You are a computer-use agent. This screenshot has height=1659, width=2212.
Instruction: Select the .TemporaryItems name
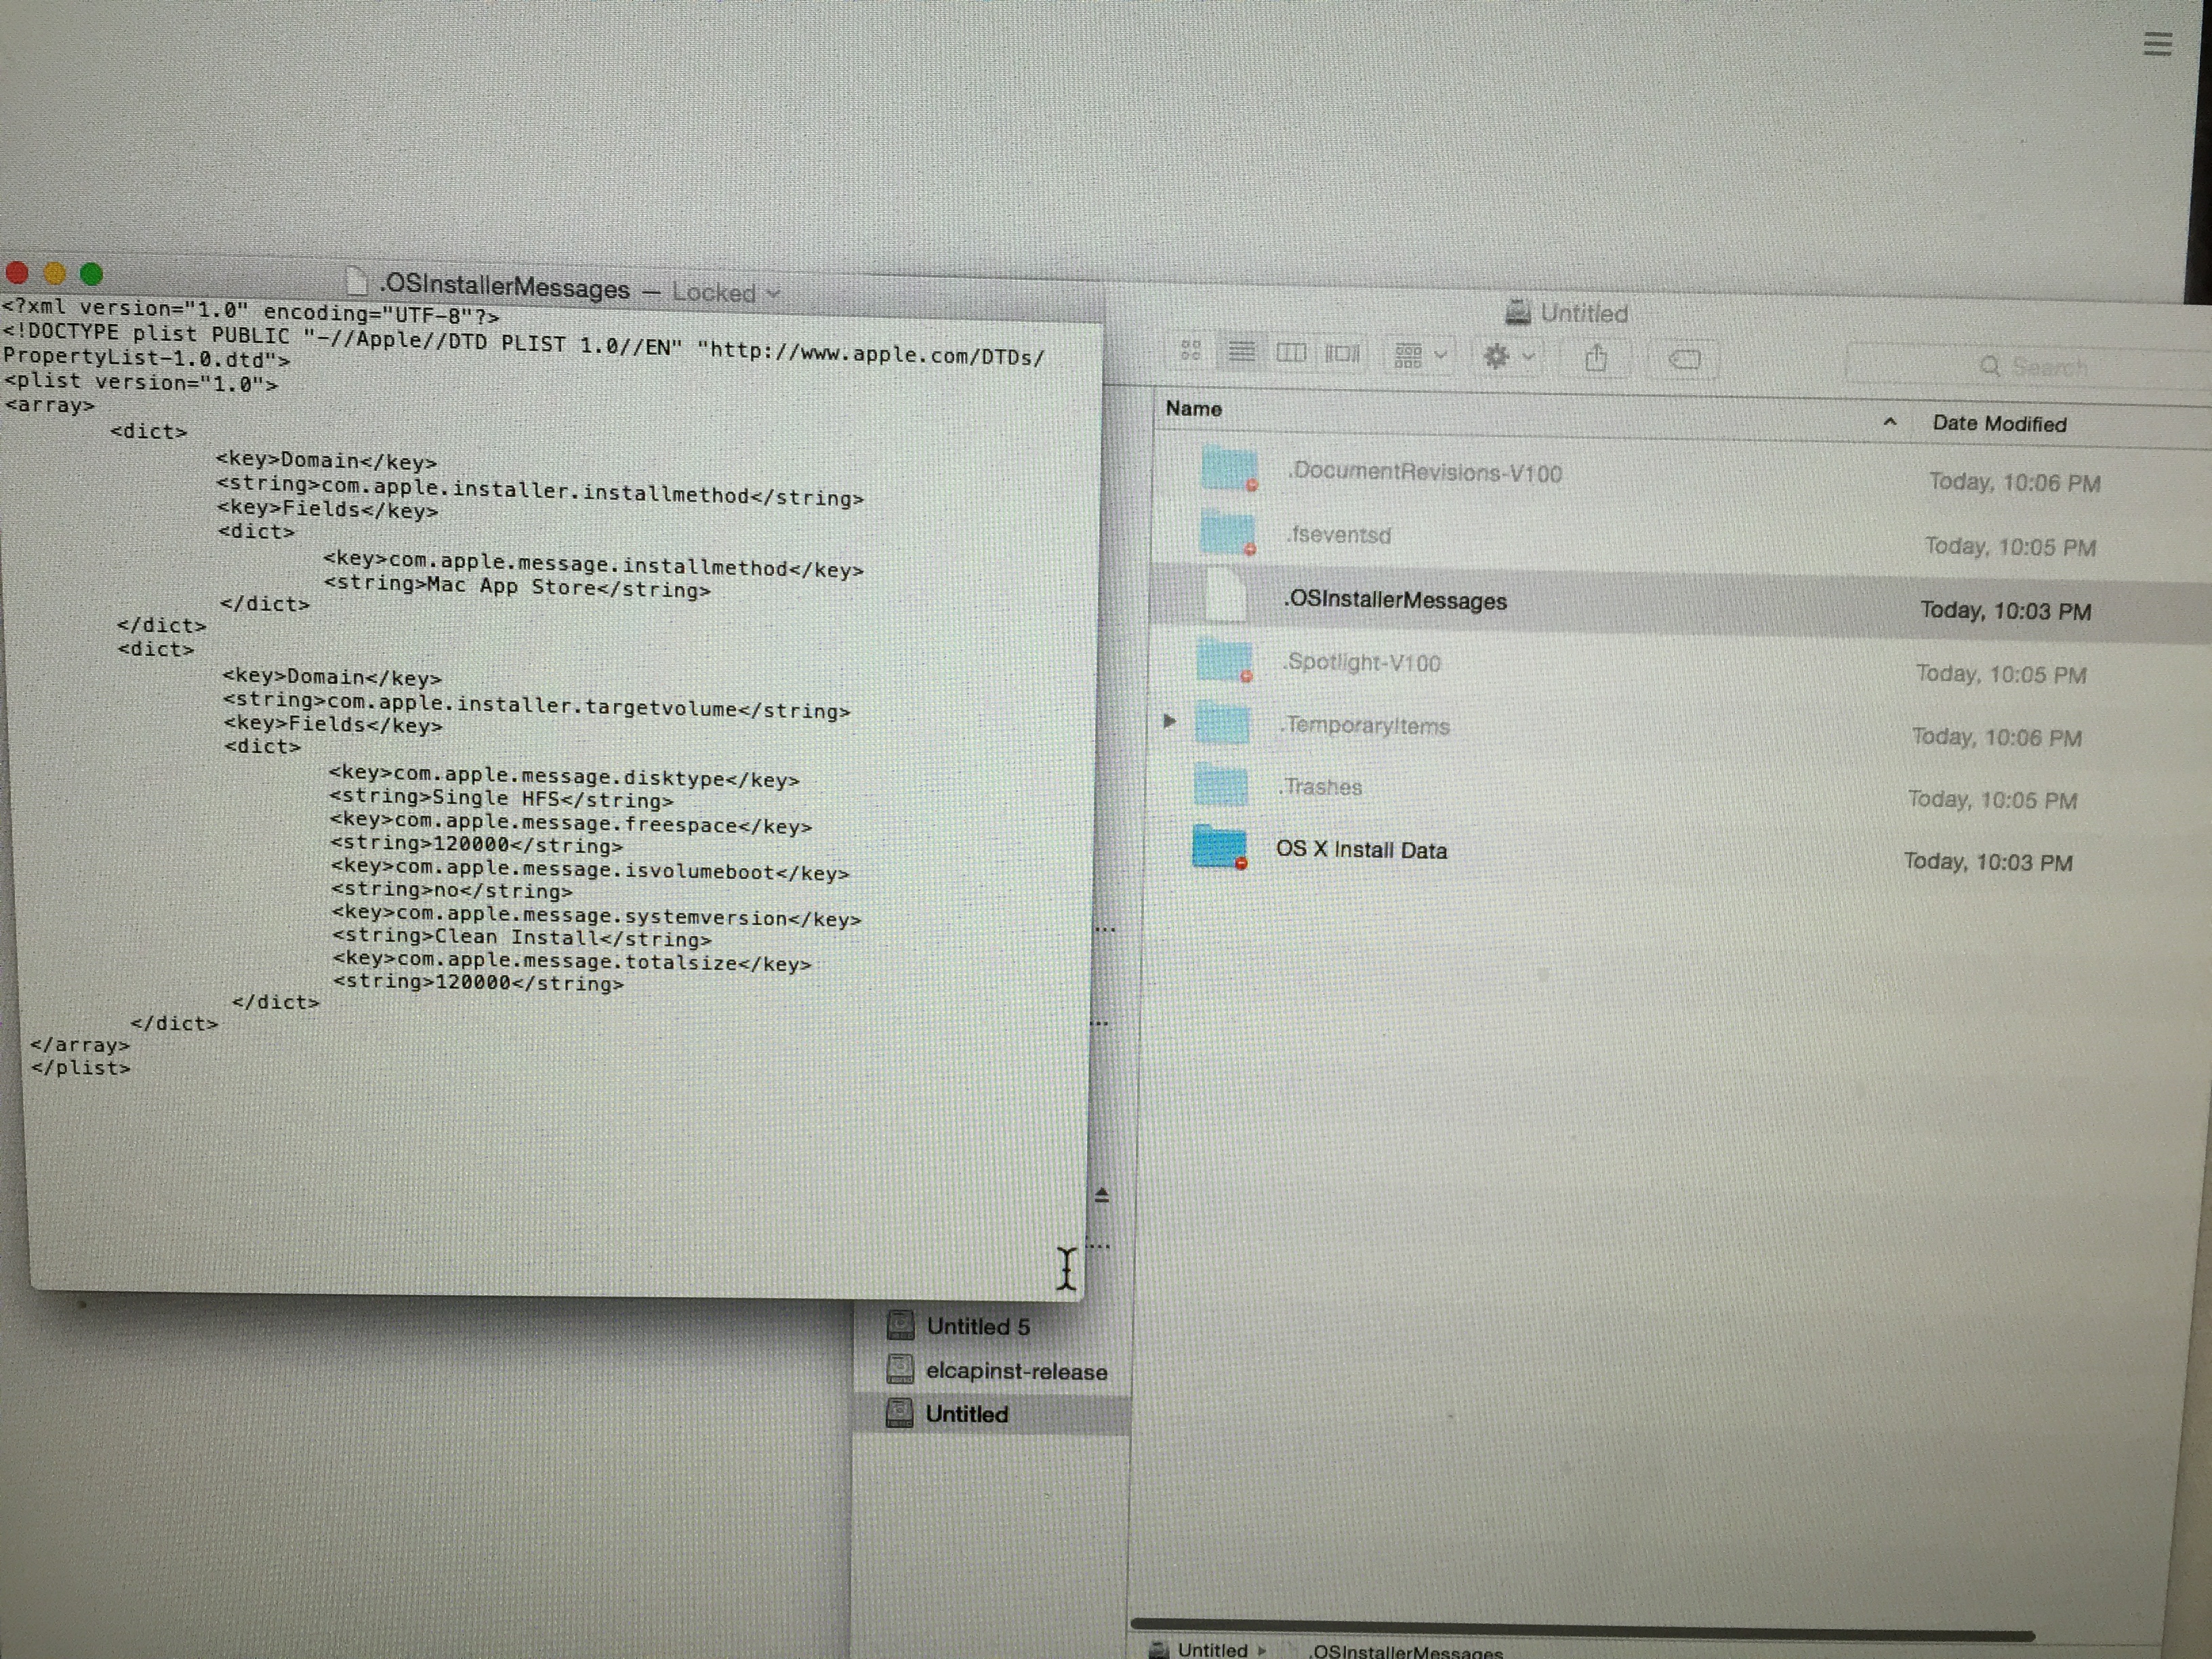pyautogui.click(x=1365, y=726)
